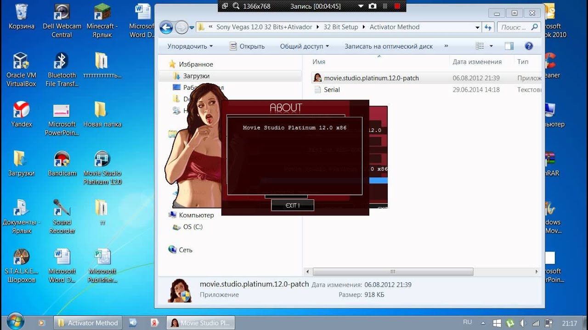Click the horizontal scrollbar in file list

pos(393,272)
